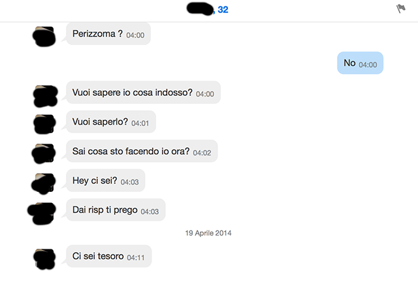Click avatar next to 'Ci sei tesoro'
Image resolution: width=418 pixels, height=297 pixels.
tap(44, 259)
